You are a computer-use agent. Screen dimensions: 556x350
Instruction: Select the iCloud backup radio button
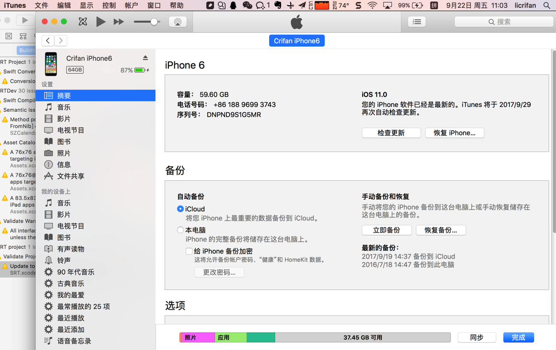coord(180,209)
